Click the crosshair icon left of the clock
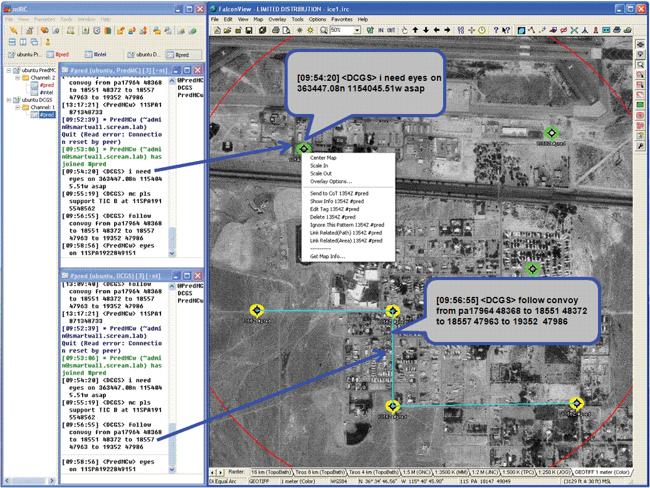The height and width of the screenshot is (488, 650). tap(471, 30)
